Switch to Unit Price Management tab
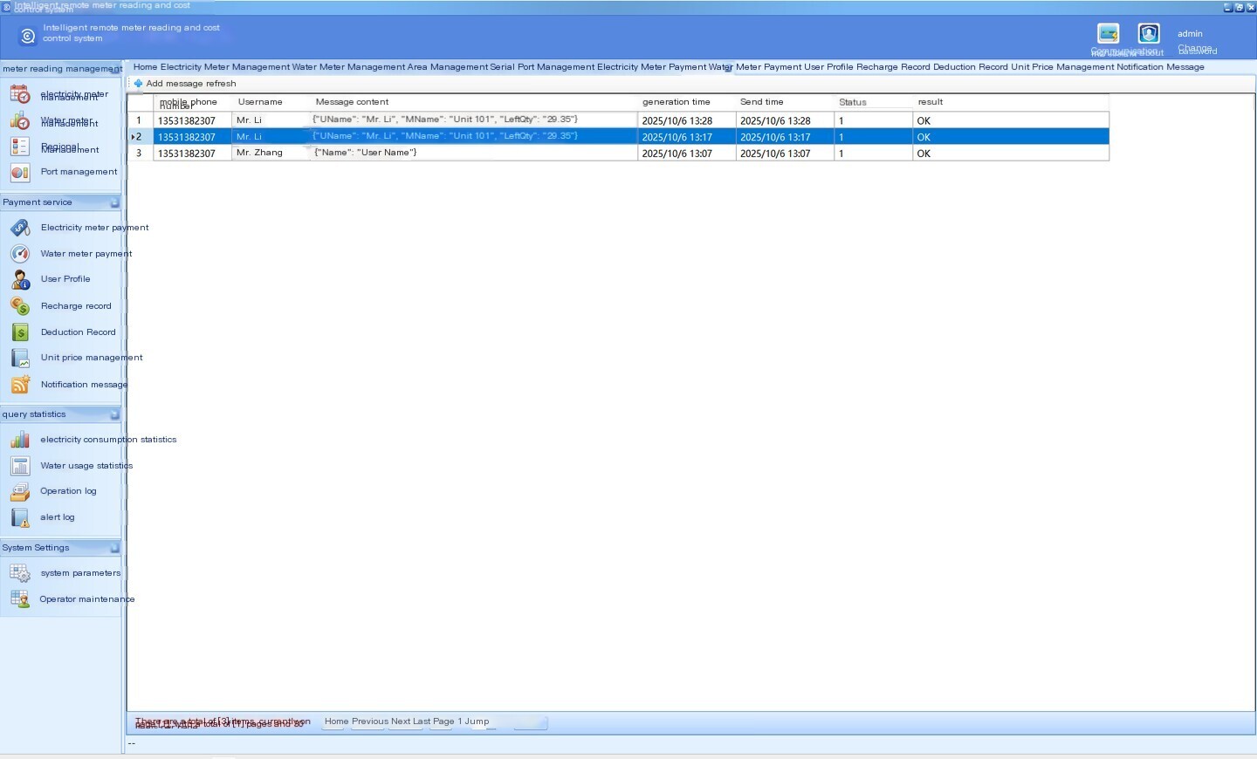The height and width of the screenshot is (759, 1257). 1062,67
